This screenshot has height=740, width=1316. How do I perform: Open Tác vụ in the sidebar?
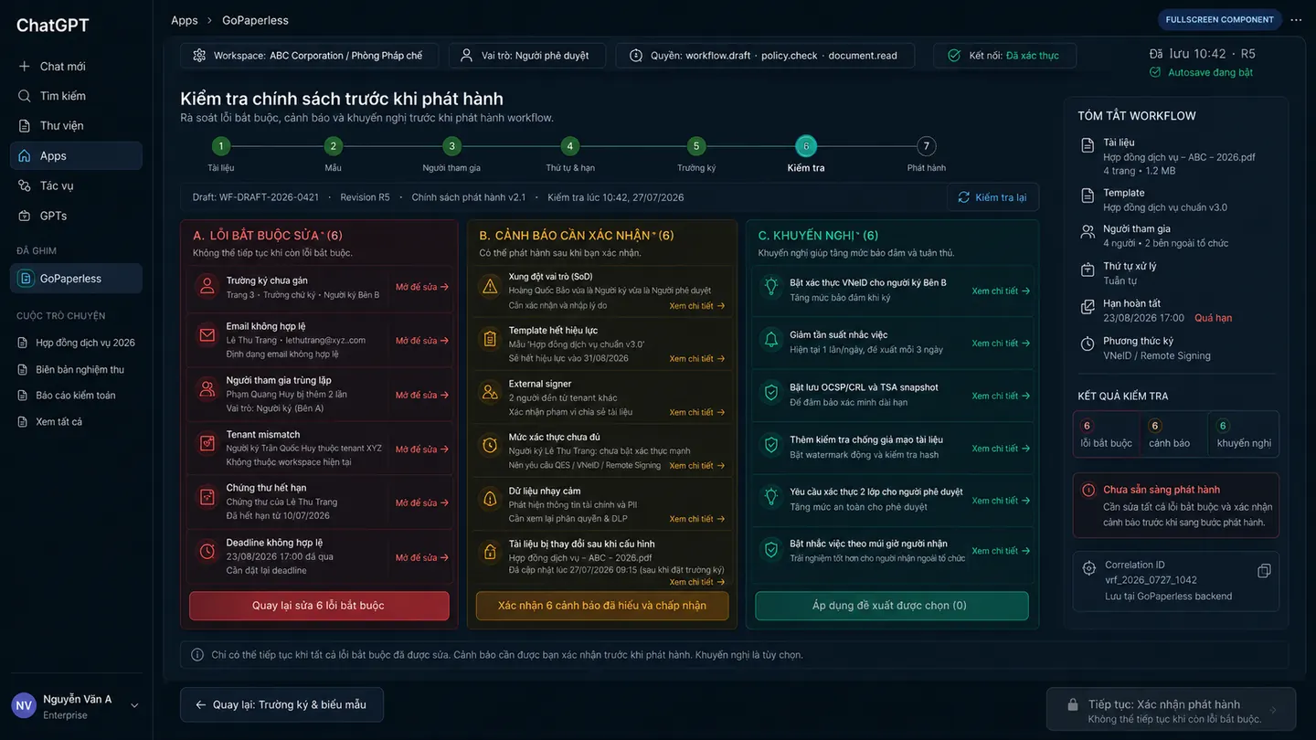coord(76,185)
